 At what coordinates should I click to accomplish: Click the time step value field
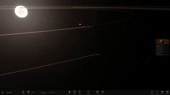point(33,93)
